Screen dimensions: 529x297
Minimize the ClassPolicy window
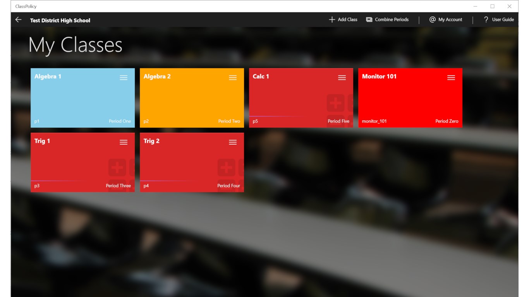coord(475,6)
